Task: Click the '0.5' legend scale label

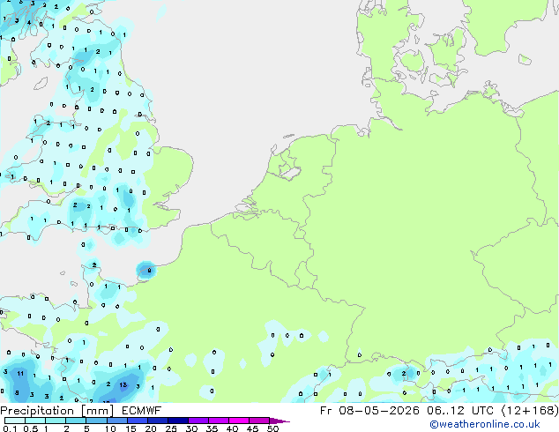Action: pos(31,428)
